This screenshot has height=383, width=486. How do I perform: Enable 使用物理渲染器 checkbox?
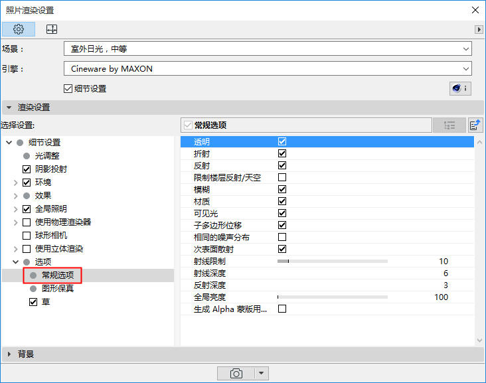click(27, 222)
